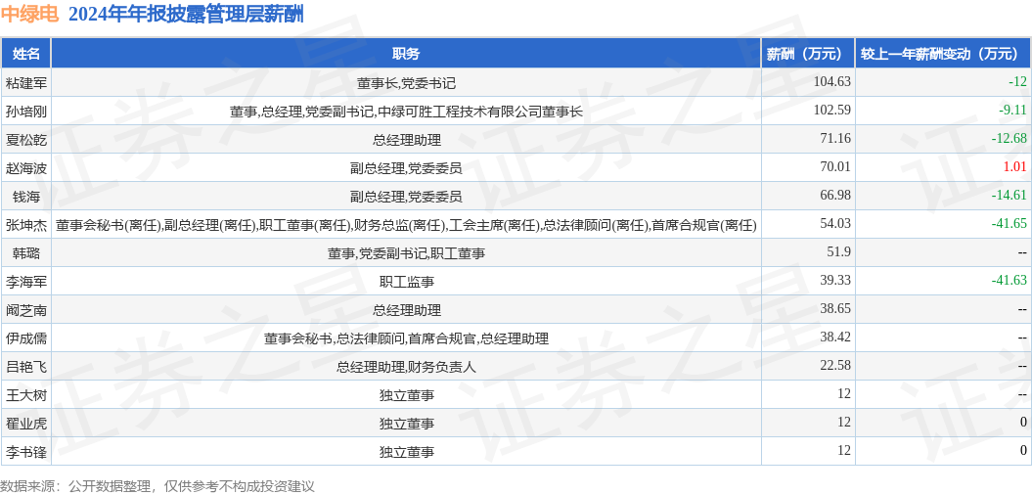Select the name 赵海波
The width and height of the screenshot is (1032, 495).
(25, 168)
